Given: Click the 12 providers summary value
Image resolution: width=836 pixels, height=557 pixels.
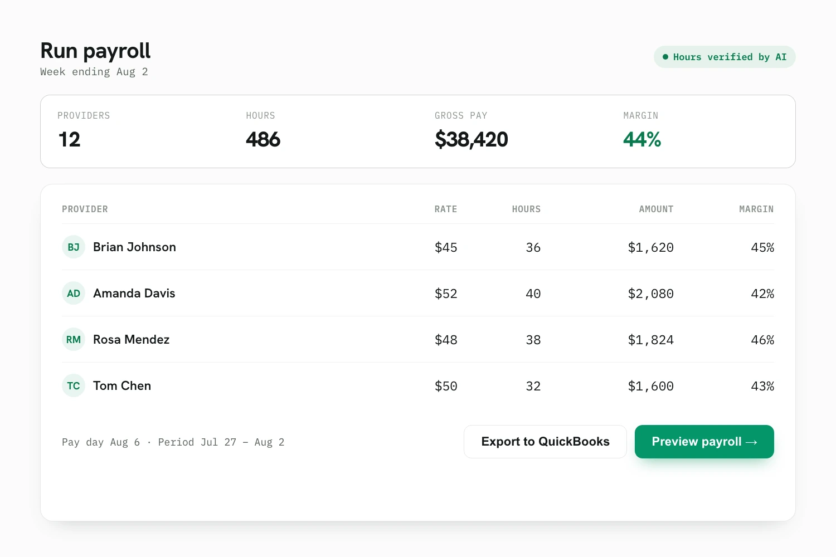Looking at the screenshot, I should 70,139.
